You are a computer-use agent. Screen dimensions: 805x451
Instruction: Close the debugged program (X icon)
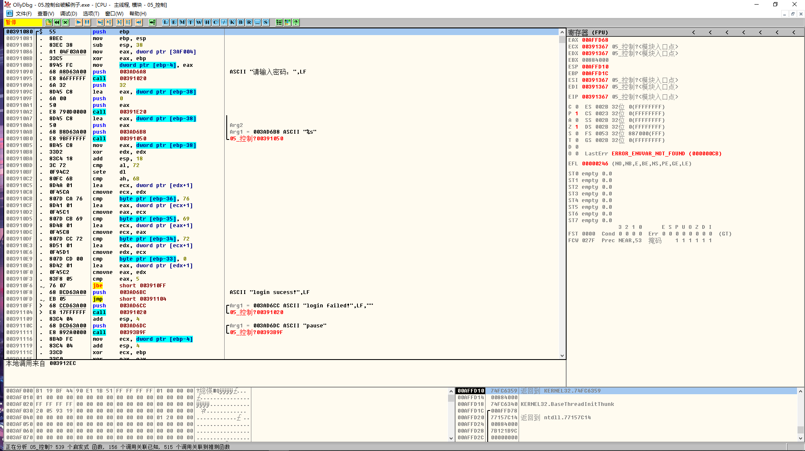pyautogui.click(x=66, y=23)
